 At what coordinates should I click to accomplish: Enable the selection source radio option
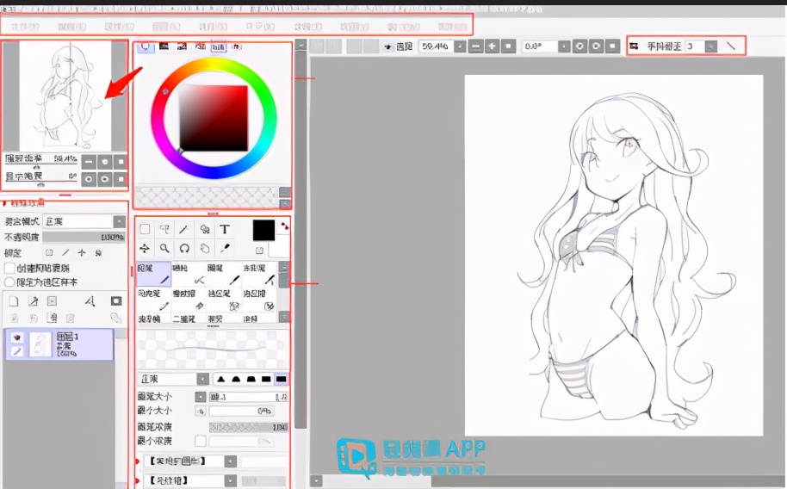tap(9, 282)
